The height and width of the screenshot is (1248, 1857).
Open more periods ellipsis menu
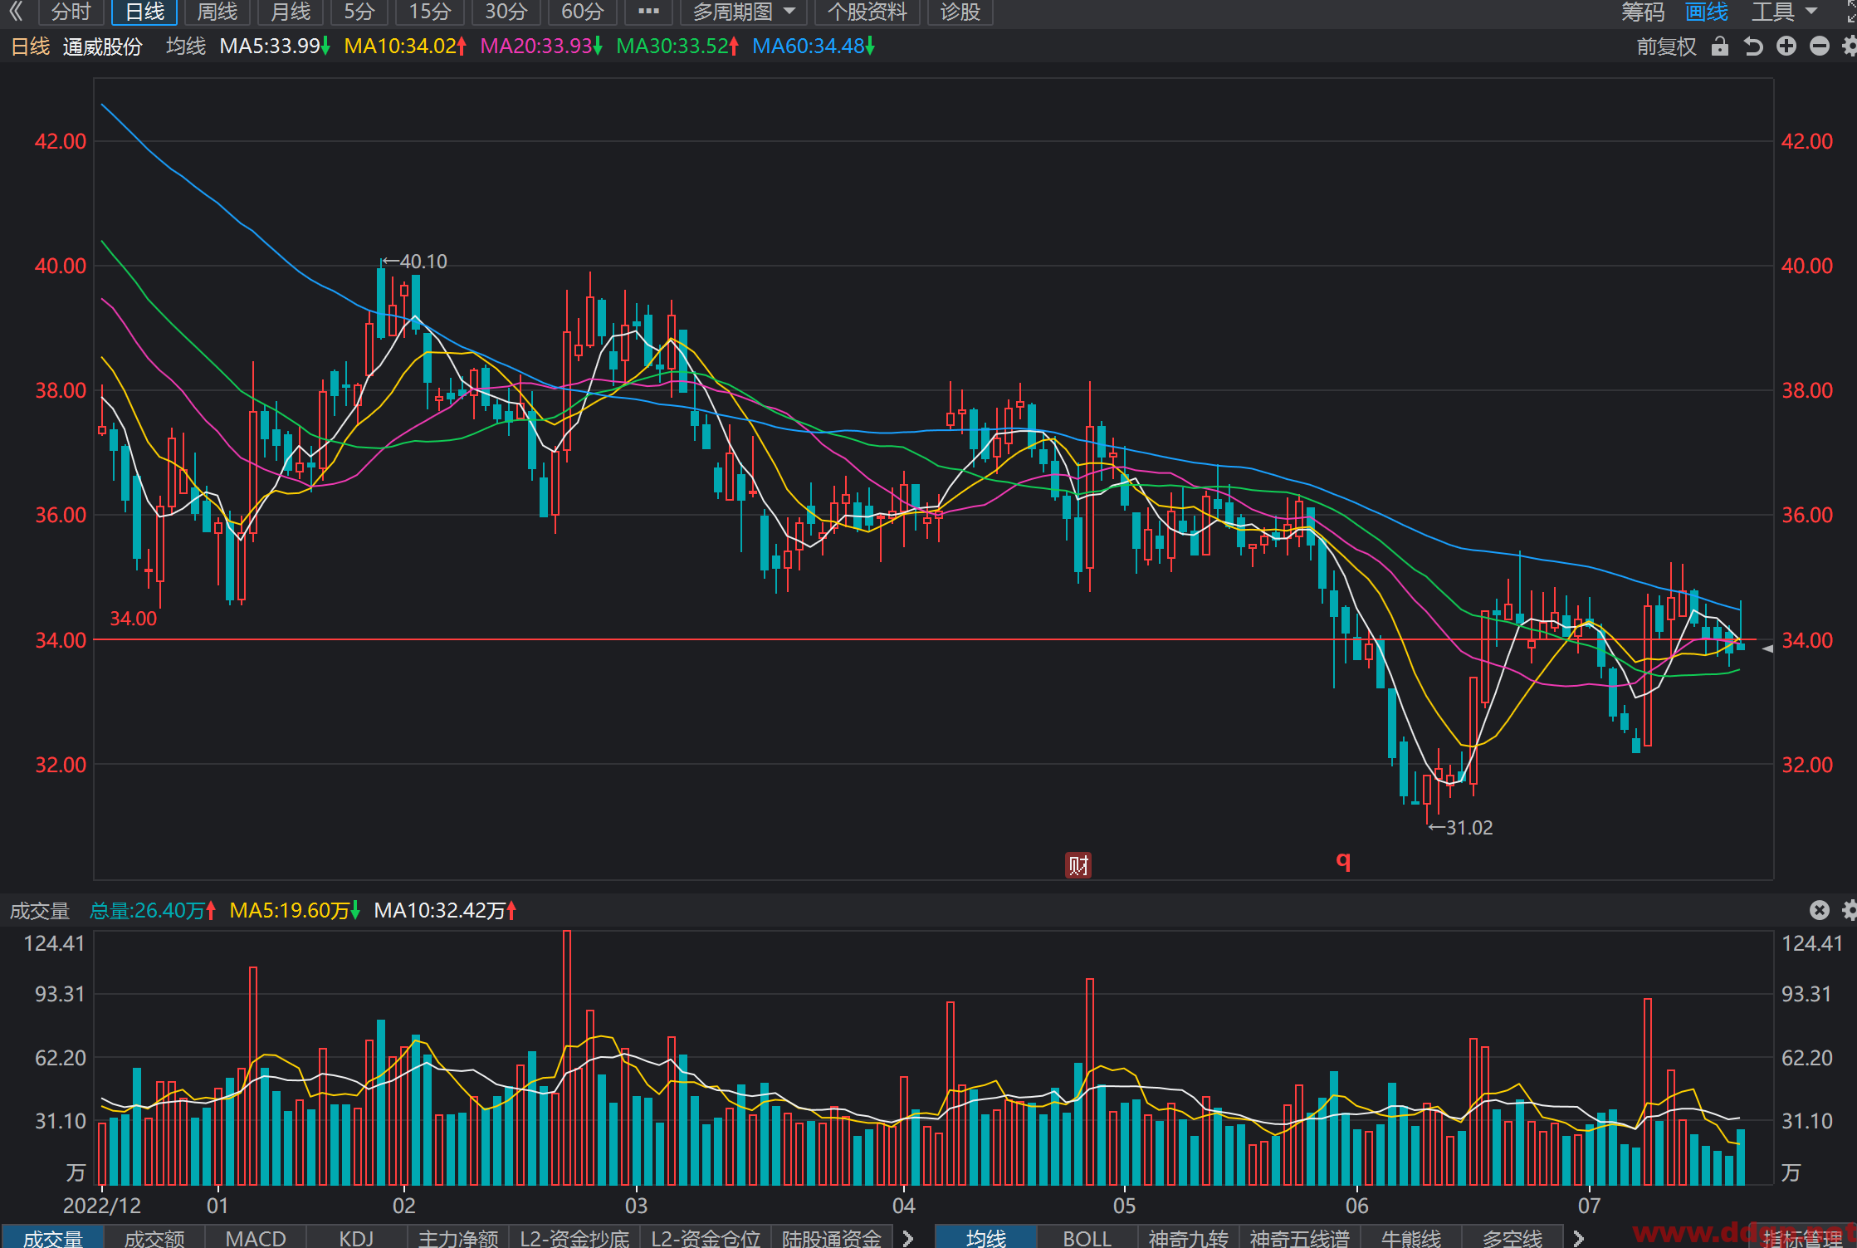[x=648, y=12]
